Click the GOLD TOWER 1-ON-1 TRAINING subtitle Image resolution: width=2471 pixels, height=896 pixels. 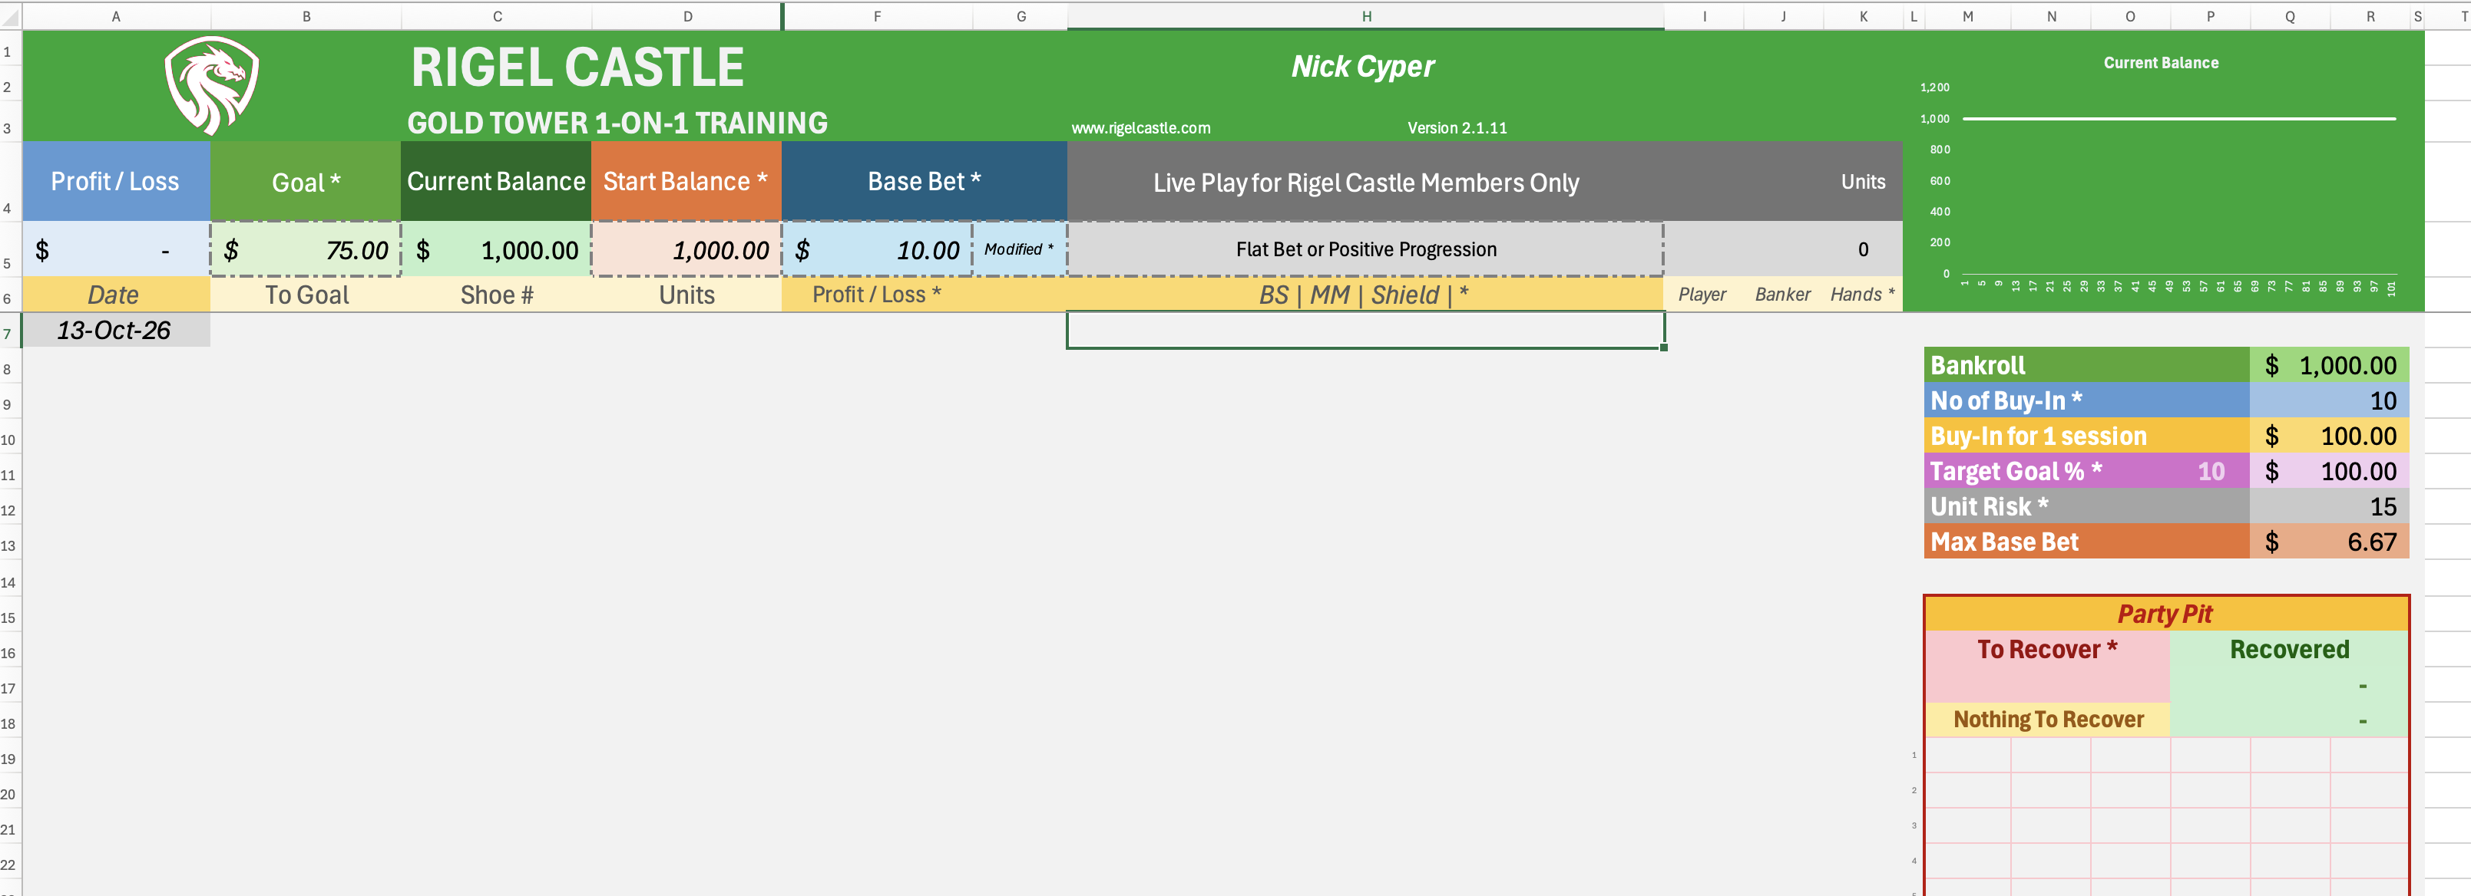tap(617, 124)
